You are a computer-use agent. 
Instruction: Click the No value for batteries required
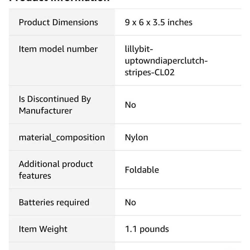point(130,202)
